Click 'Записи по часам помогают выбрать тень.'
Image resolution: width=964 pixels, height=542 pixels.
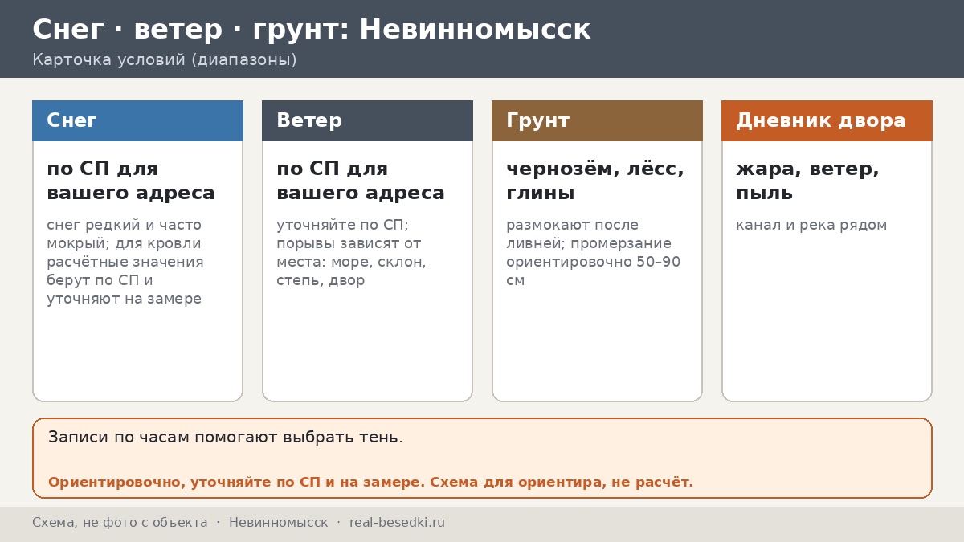click(x=226, y=438)
